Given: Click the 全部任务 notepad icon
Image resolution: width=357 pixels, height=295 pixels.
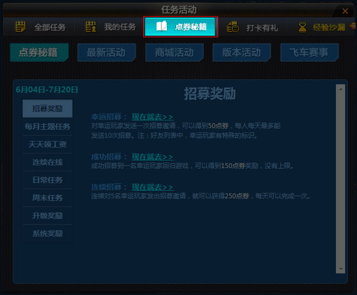Looking at the screenshot, I should [21, 26].
